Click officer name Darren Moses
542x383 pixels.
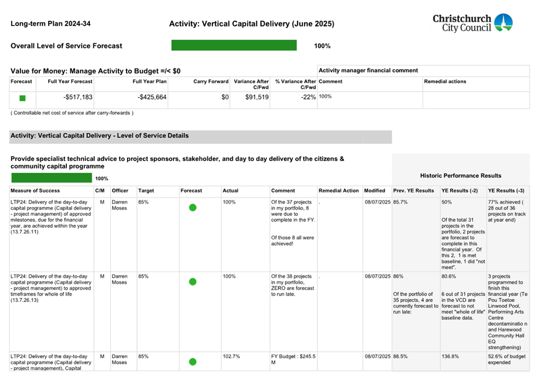tap(119, 205)
